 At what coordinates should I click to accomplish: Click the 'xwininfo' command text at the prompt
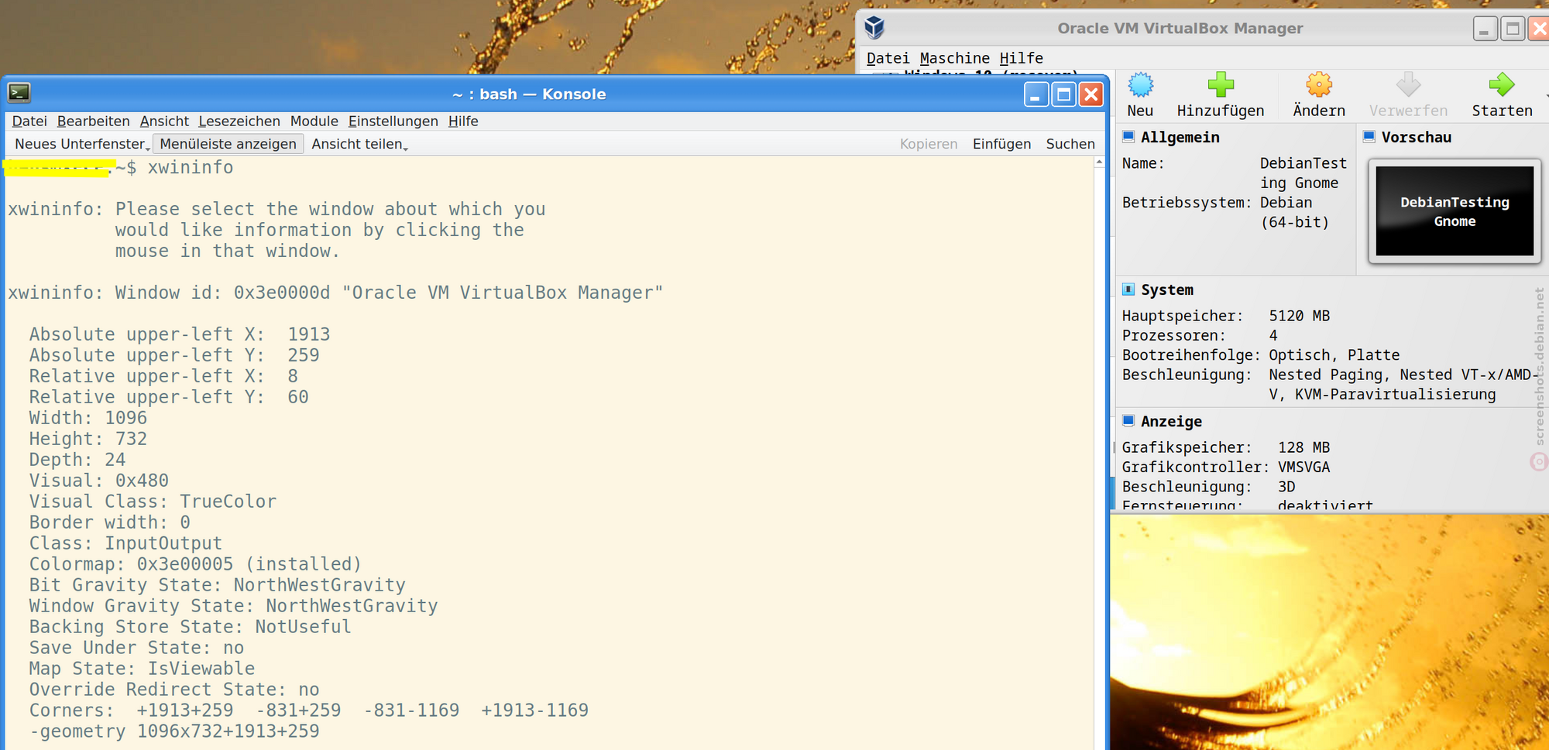click(191, 167)
